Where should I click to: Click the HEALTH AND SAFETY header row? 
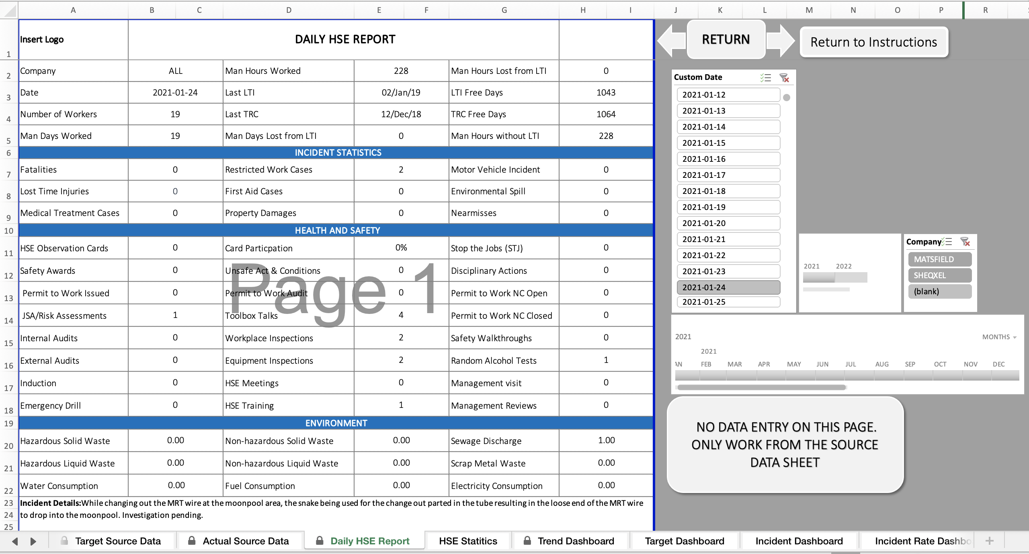[336, 230]
